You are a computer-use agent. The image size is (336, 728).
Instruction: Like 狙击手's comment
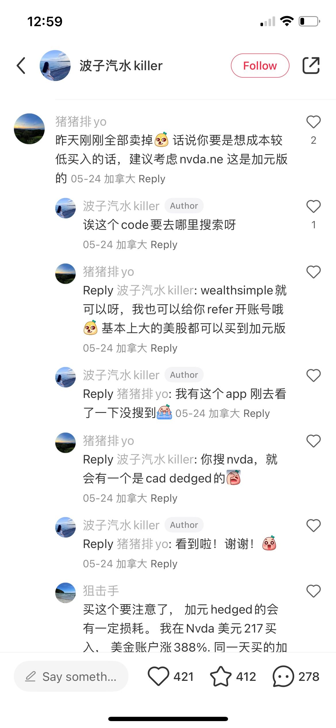pyautogui.click(x=313, y=591)
